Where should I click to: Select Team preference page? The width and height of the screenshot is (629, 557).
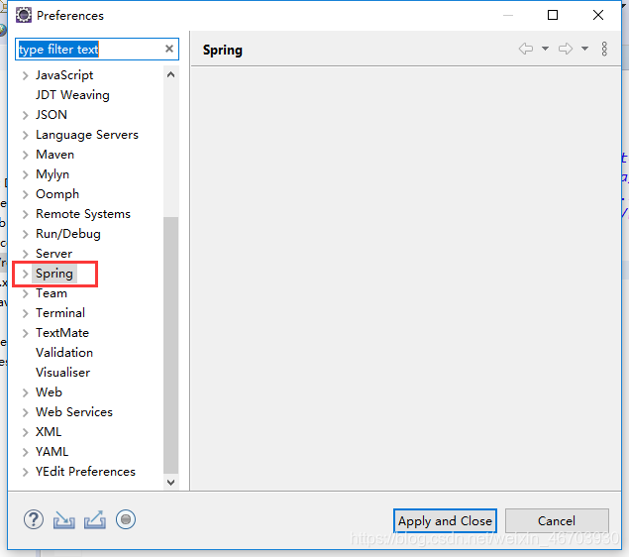coord(52,293)
